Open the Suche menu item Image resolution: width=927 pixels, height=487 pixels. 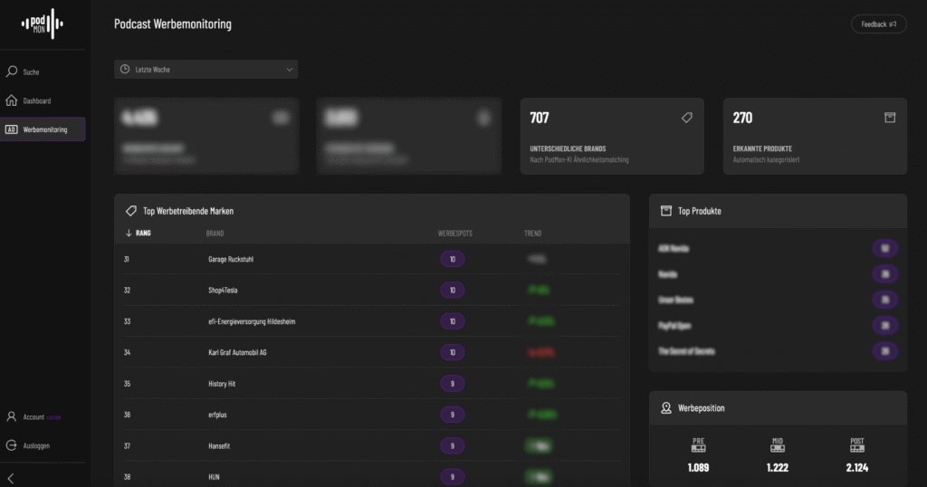[x=32, y=72]
